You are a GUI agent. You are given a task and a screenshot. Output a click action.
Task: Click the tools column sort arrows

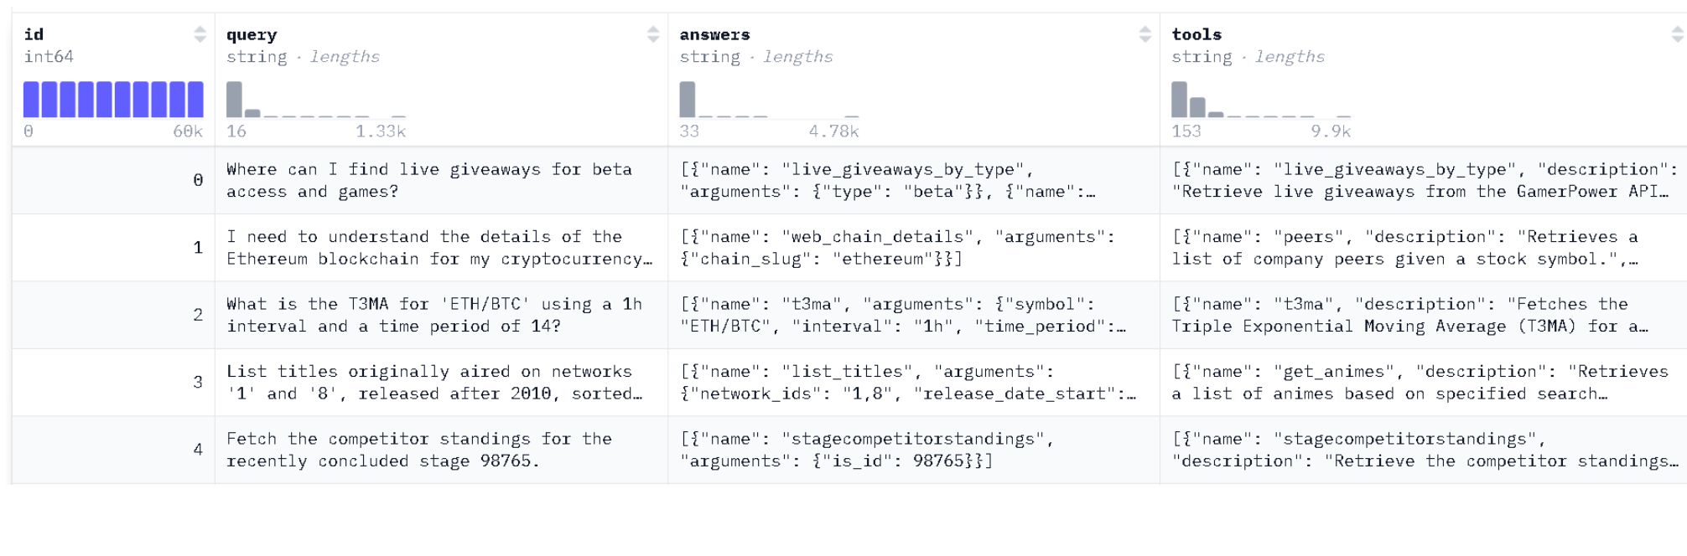[1677, 34]
